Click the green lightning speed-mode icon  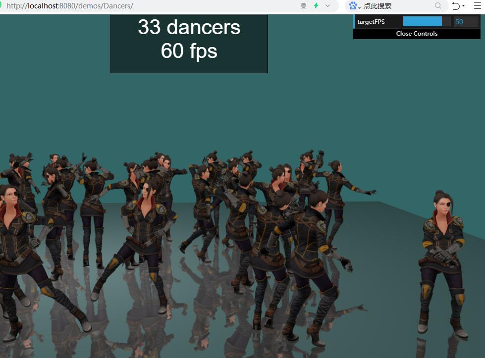(x=316, y=5)
